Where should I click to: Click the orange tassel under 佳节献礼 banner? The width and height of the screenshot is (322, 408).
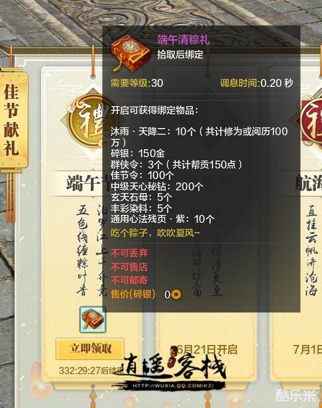[11, 197]
